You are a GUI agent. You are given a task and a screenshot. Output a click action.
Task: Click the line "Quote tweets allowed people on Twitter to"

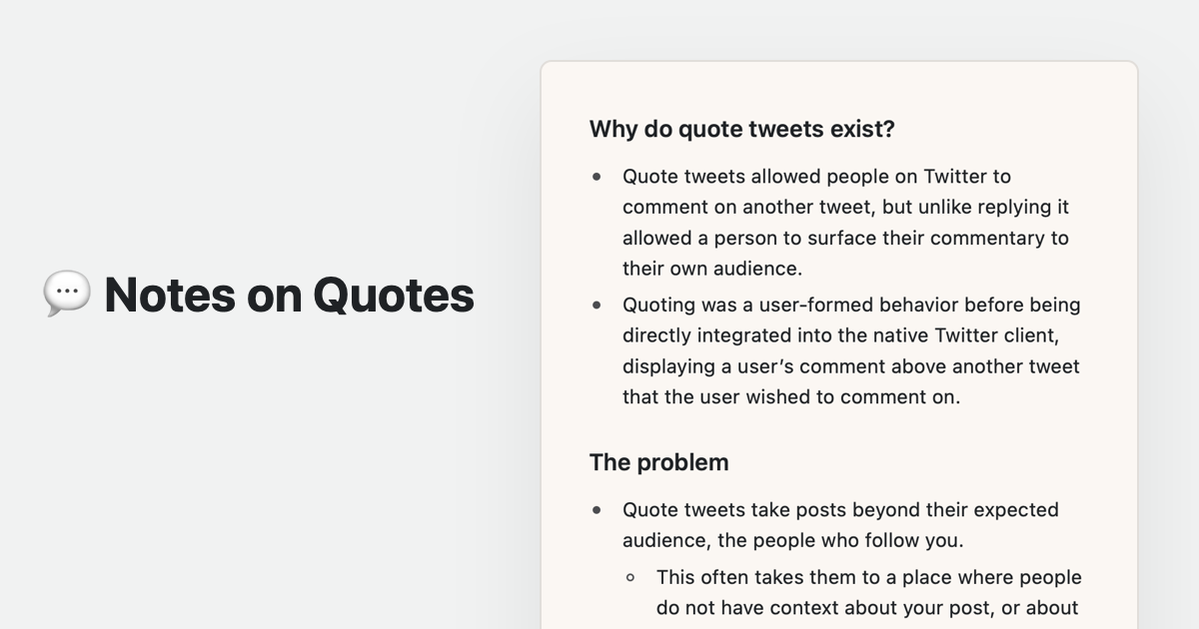(816, 177)
